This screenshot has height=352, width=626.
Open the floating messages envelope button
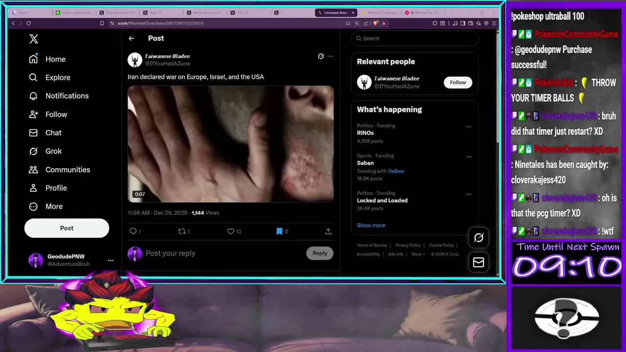478,263
